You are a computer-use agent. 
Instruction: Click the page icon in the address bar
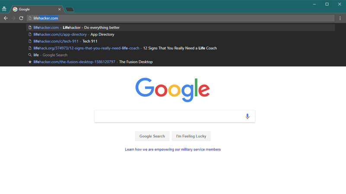[30, 18]
